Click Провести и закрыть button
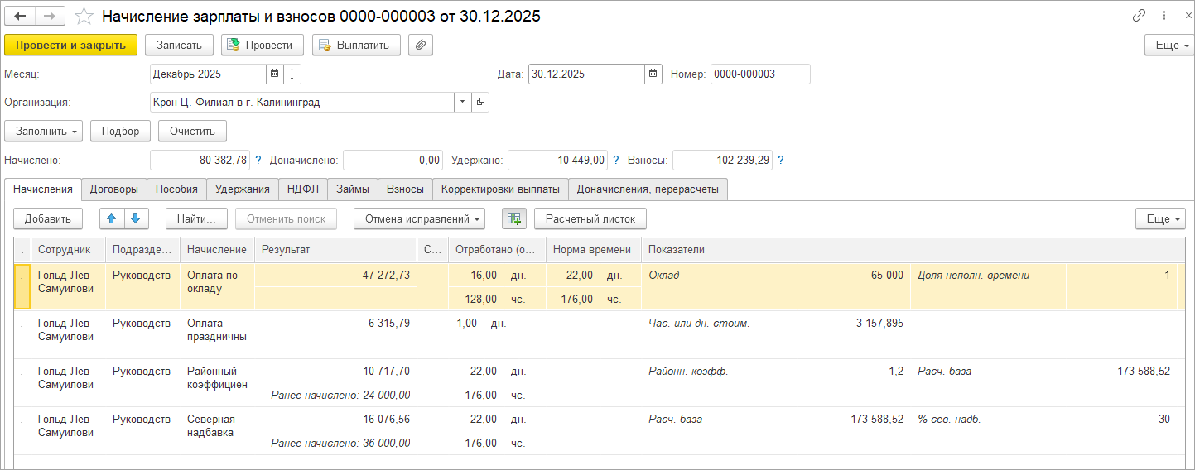 [71, 45]
